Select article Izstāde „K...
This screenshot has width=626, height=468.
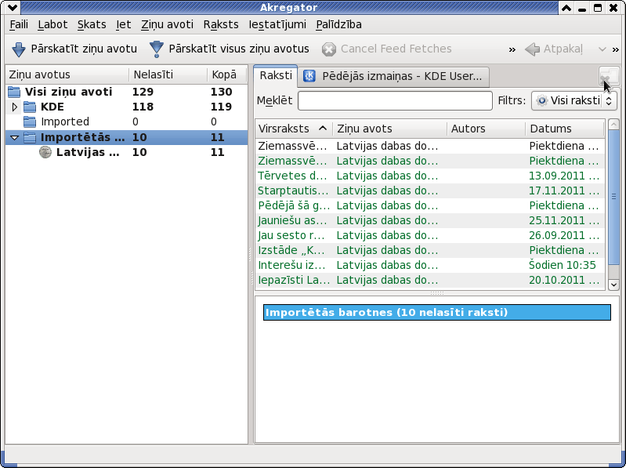pyautogui.click(x=430, y=250)
